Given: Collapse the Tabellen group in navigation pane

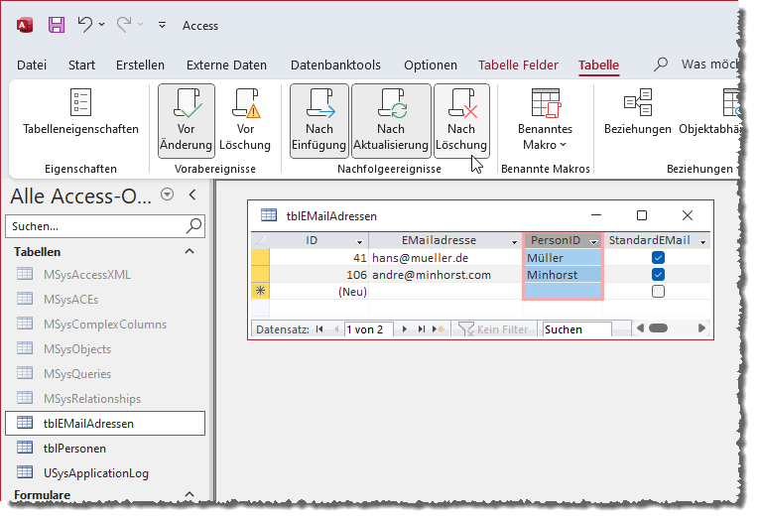Looking at the screenshot, I should pyautogui.click(x=190, y=252).
